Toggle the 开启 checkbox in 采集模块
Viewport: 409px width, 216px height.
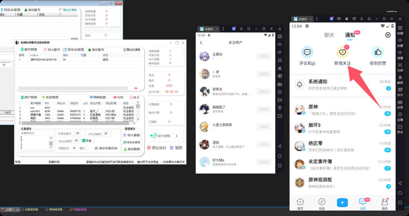click(x=84, y=141)
